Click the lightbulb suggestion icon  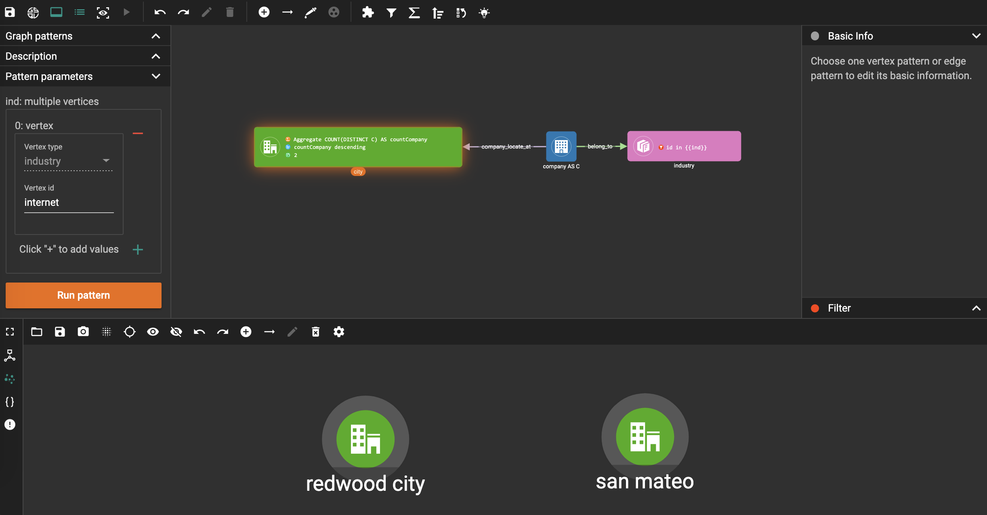tap(484, 13)
